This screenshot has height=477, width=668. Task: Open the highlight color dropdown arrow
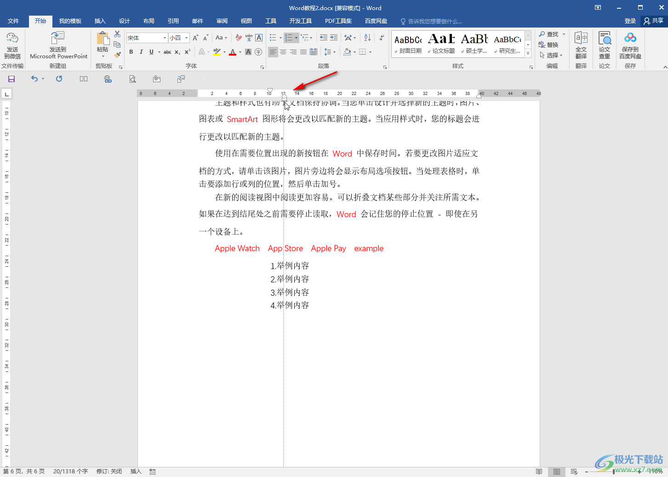pos(224,52)
